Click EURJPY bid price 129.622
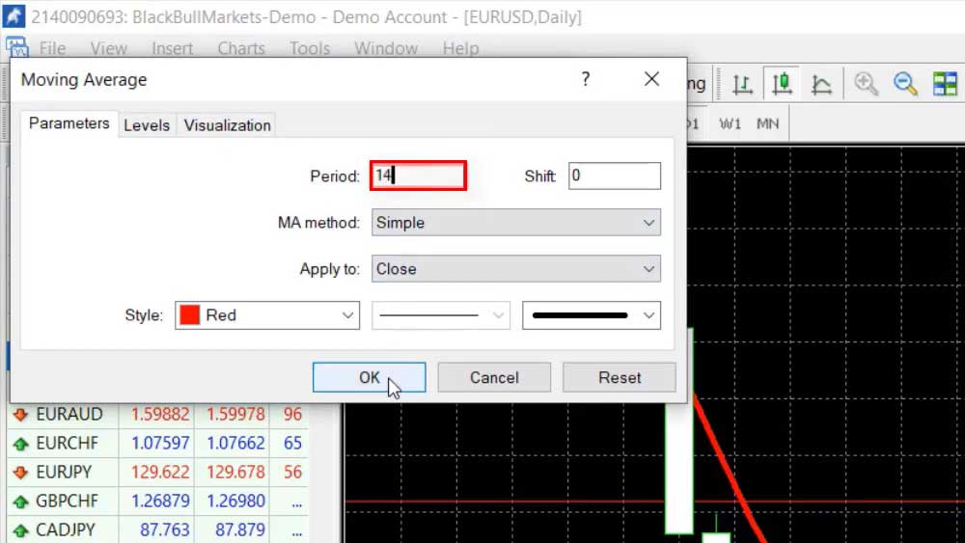The width and height of the screenshot is (965, 543). 160,473
